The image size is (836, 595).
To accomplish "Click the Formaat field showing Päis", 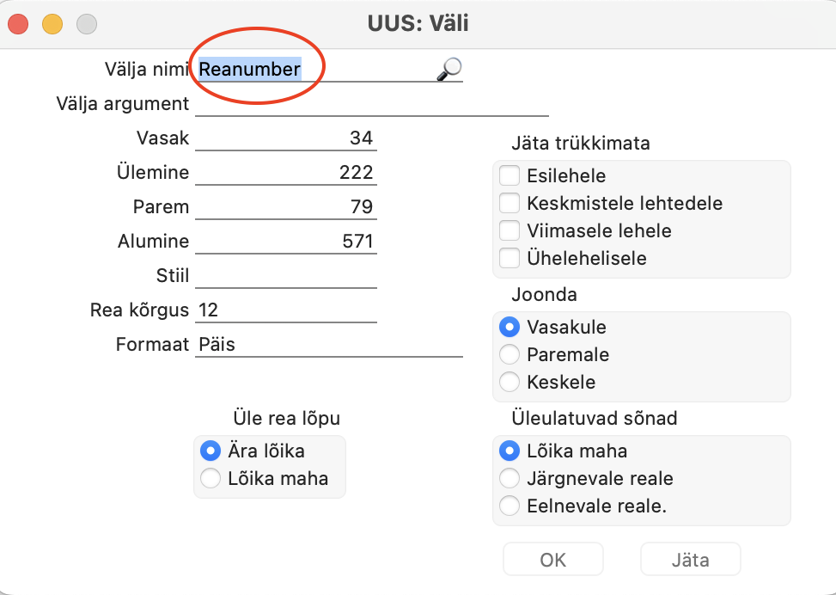I will (329, 344).
